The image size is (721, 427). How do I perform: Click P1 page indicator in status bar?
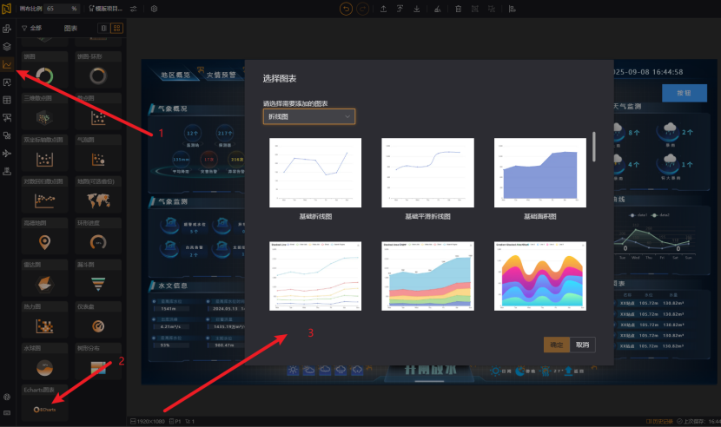(x=175, y=421)
